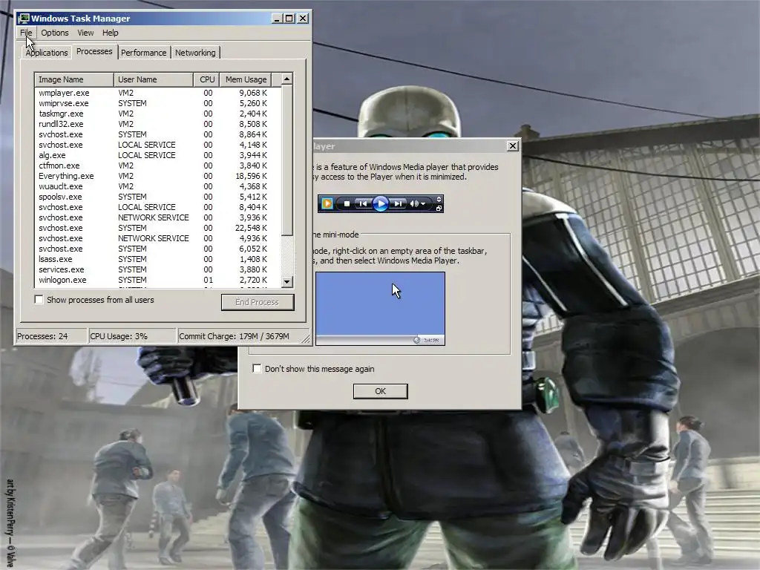Open the volume dropdown arrow on mini-player
The width and height of the screenshot is (760, 570).
click(x=423, y=203)
